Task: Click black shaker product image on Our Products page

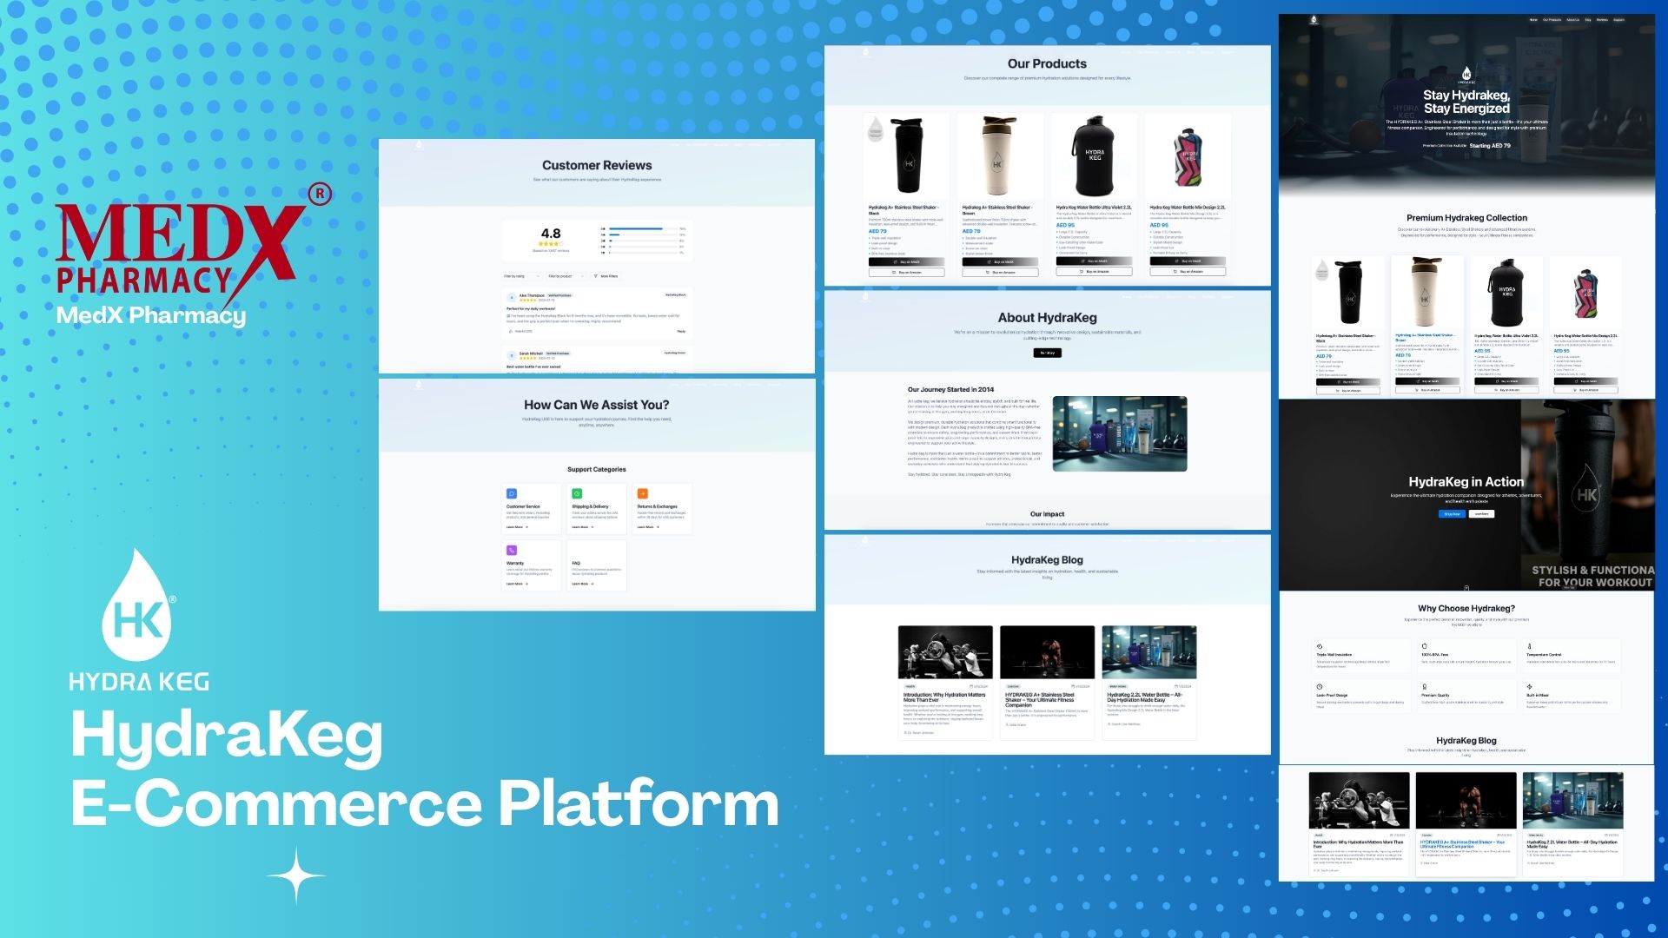Action: 906,156
